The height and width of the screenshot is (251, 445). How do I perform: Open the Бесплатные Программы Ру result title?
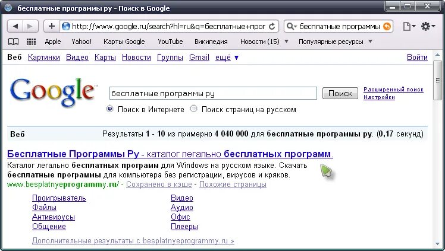tap(170, 154)
